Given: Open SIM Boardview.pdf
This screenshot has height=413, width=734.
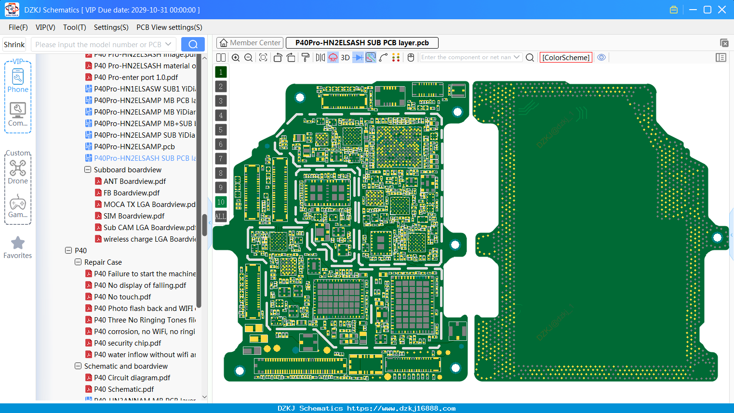Looking at the screenshot, I should 134,216.
